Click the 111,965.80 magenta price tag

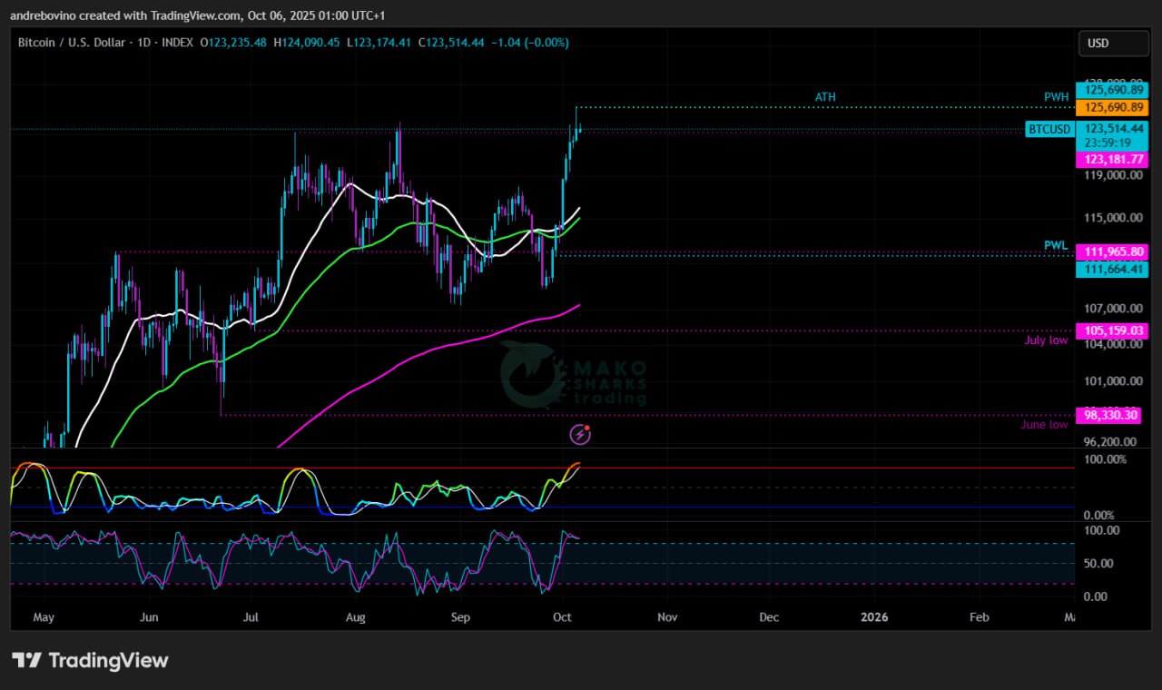(1111, 251)
